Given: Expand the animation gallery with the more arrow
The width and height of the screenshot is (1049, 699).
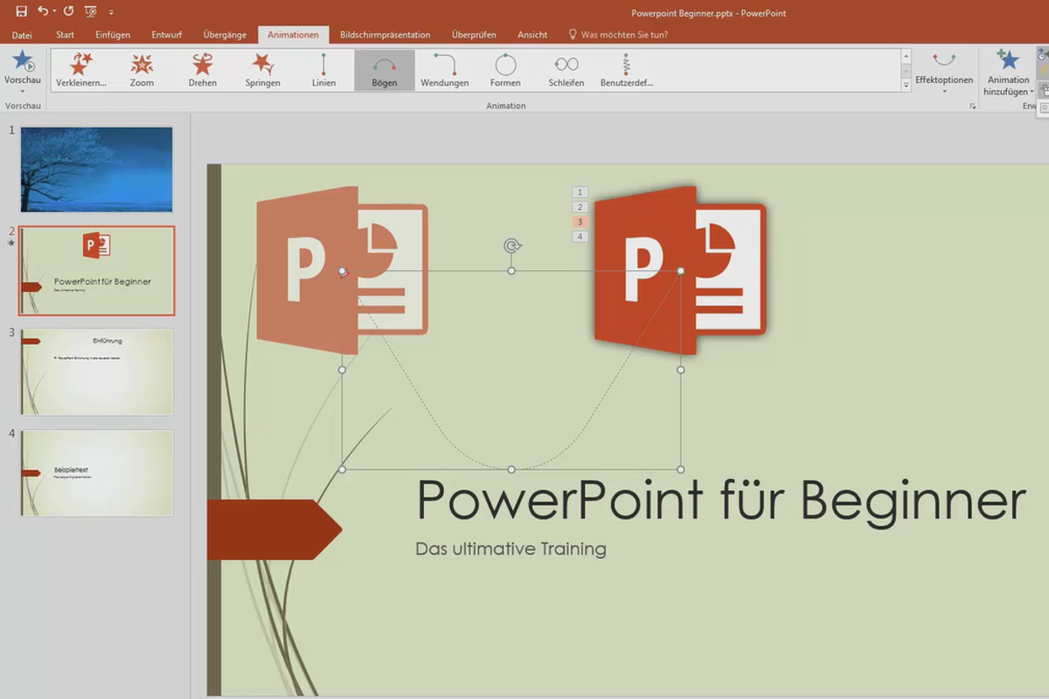Looking at the screenshot, I should [x=906, y=85].
